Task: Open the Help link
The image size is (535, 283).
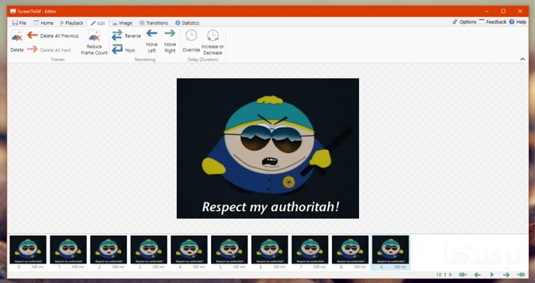Action: (x=518, y=22)
